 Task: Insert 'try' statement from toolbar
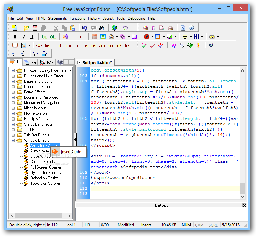pos(127,45)
